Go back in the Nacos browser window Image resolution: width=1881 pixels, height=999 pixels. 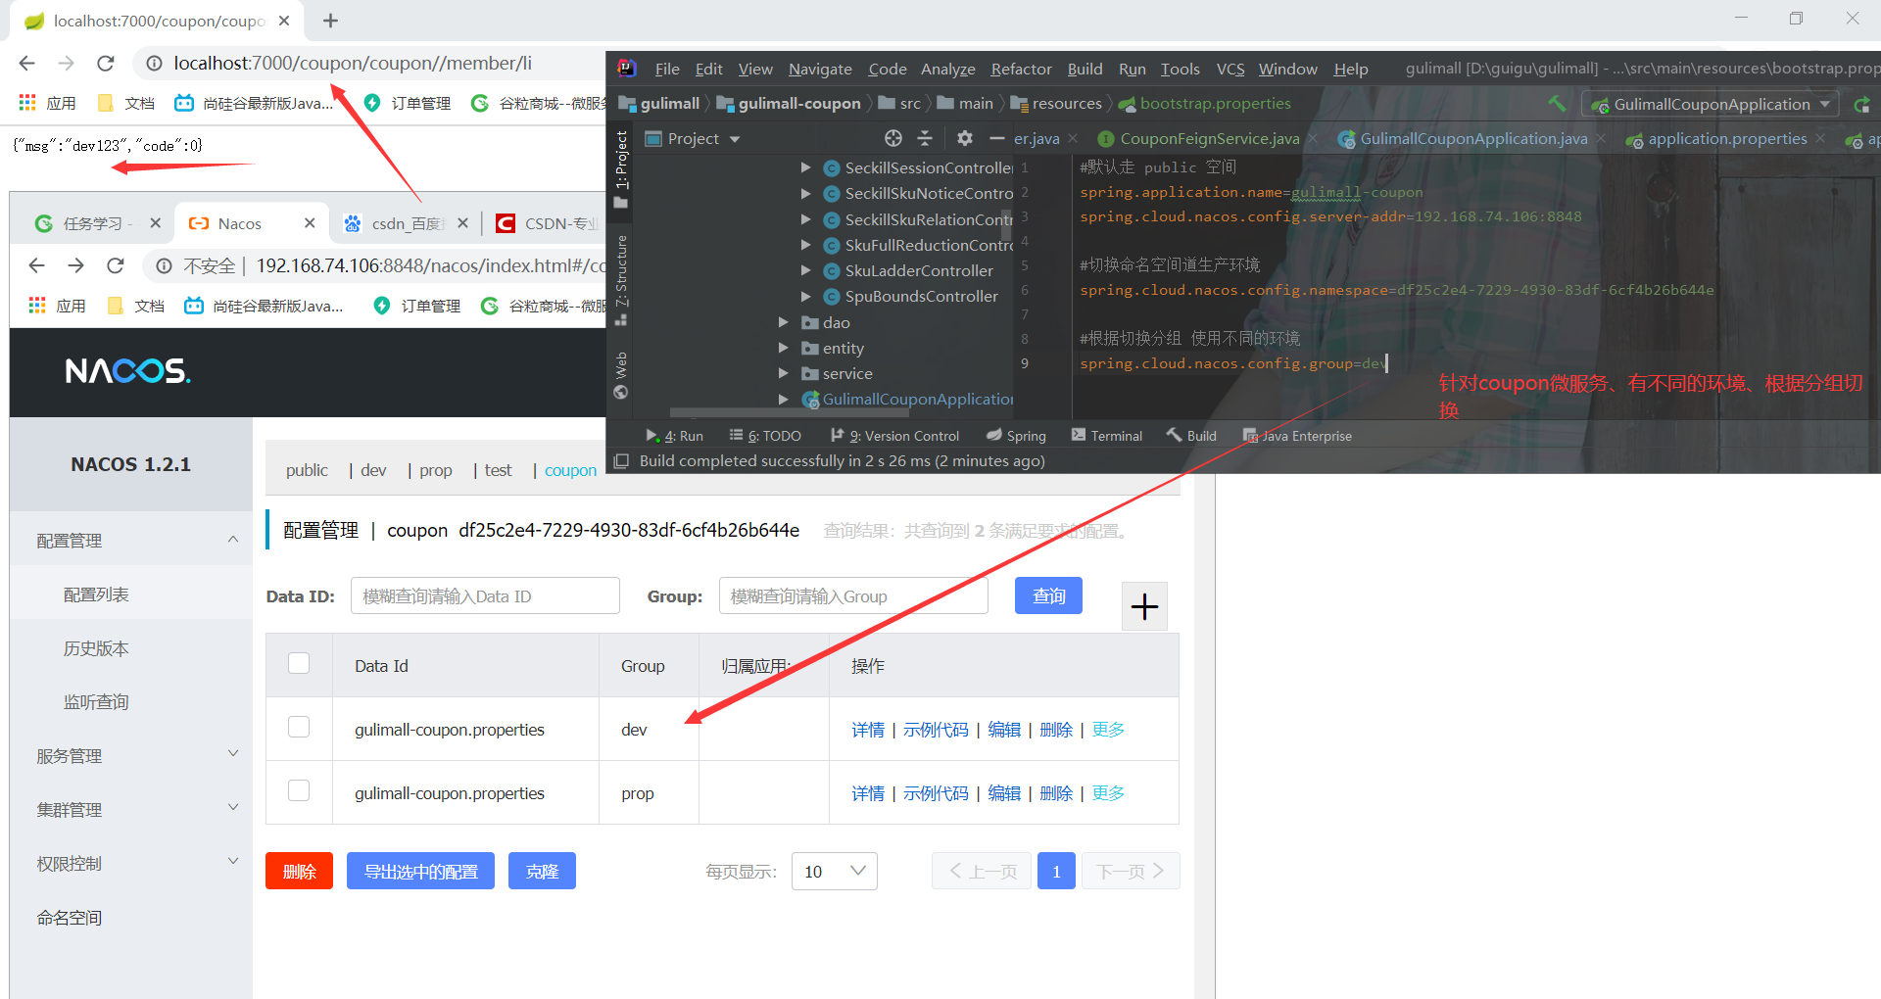point(37,265)
